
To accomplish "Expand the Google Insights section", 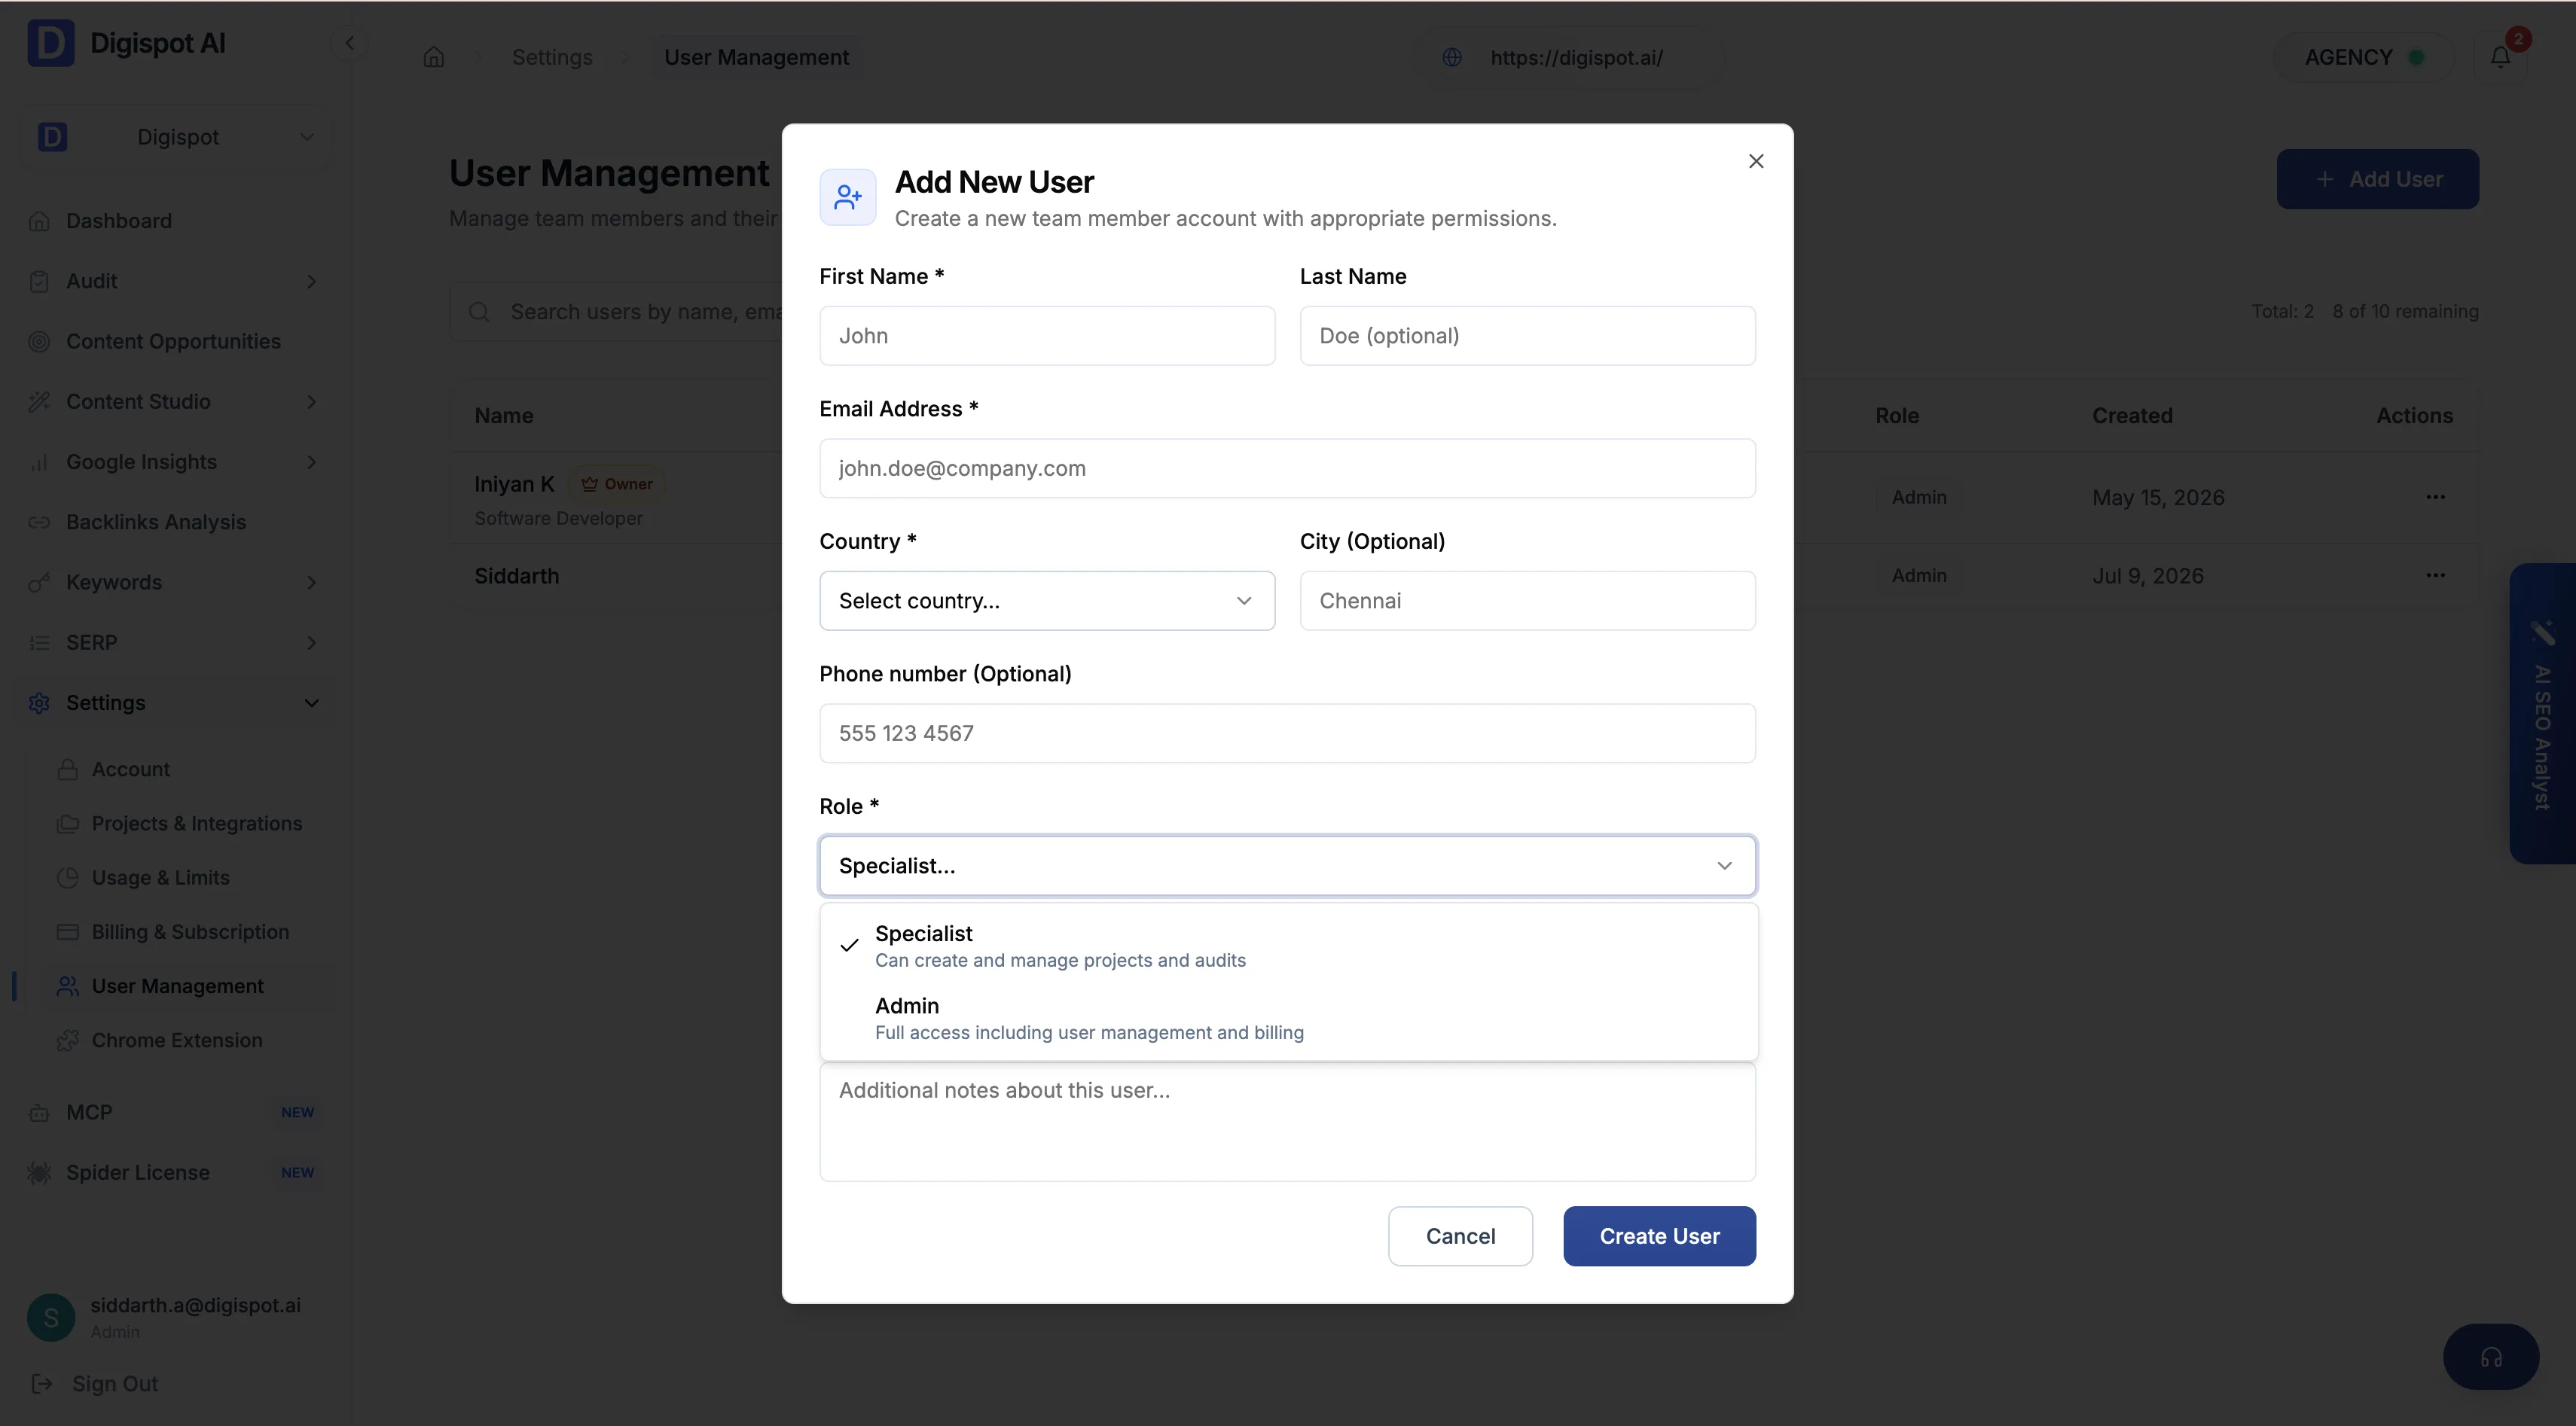I will [x=311, y=462].
